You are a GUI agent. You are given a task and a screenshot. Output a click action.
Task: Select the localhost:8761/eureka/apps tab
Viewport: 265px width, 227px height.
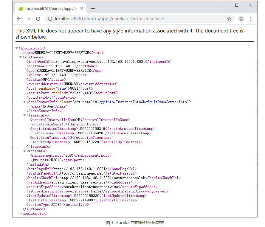51,8
